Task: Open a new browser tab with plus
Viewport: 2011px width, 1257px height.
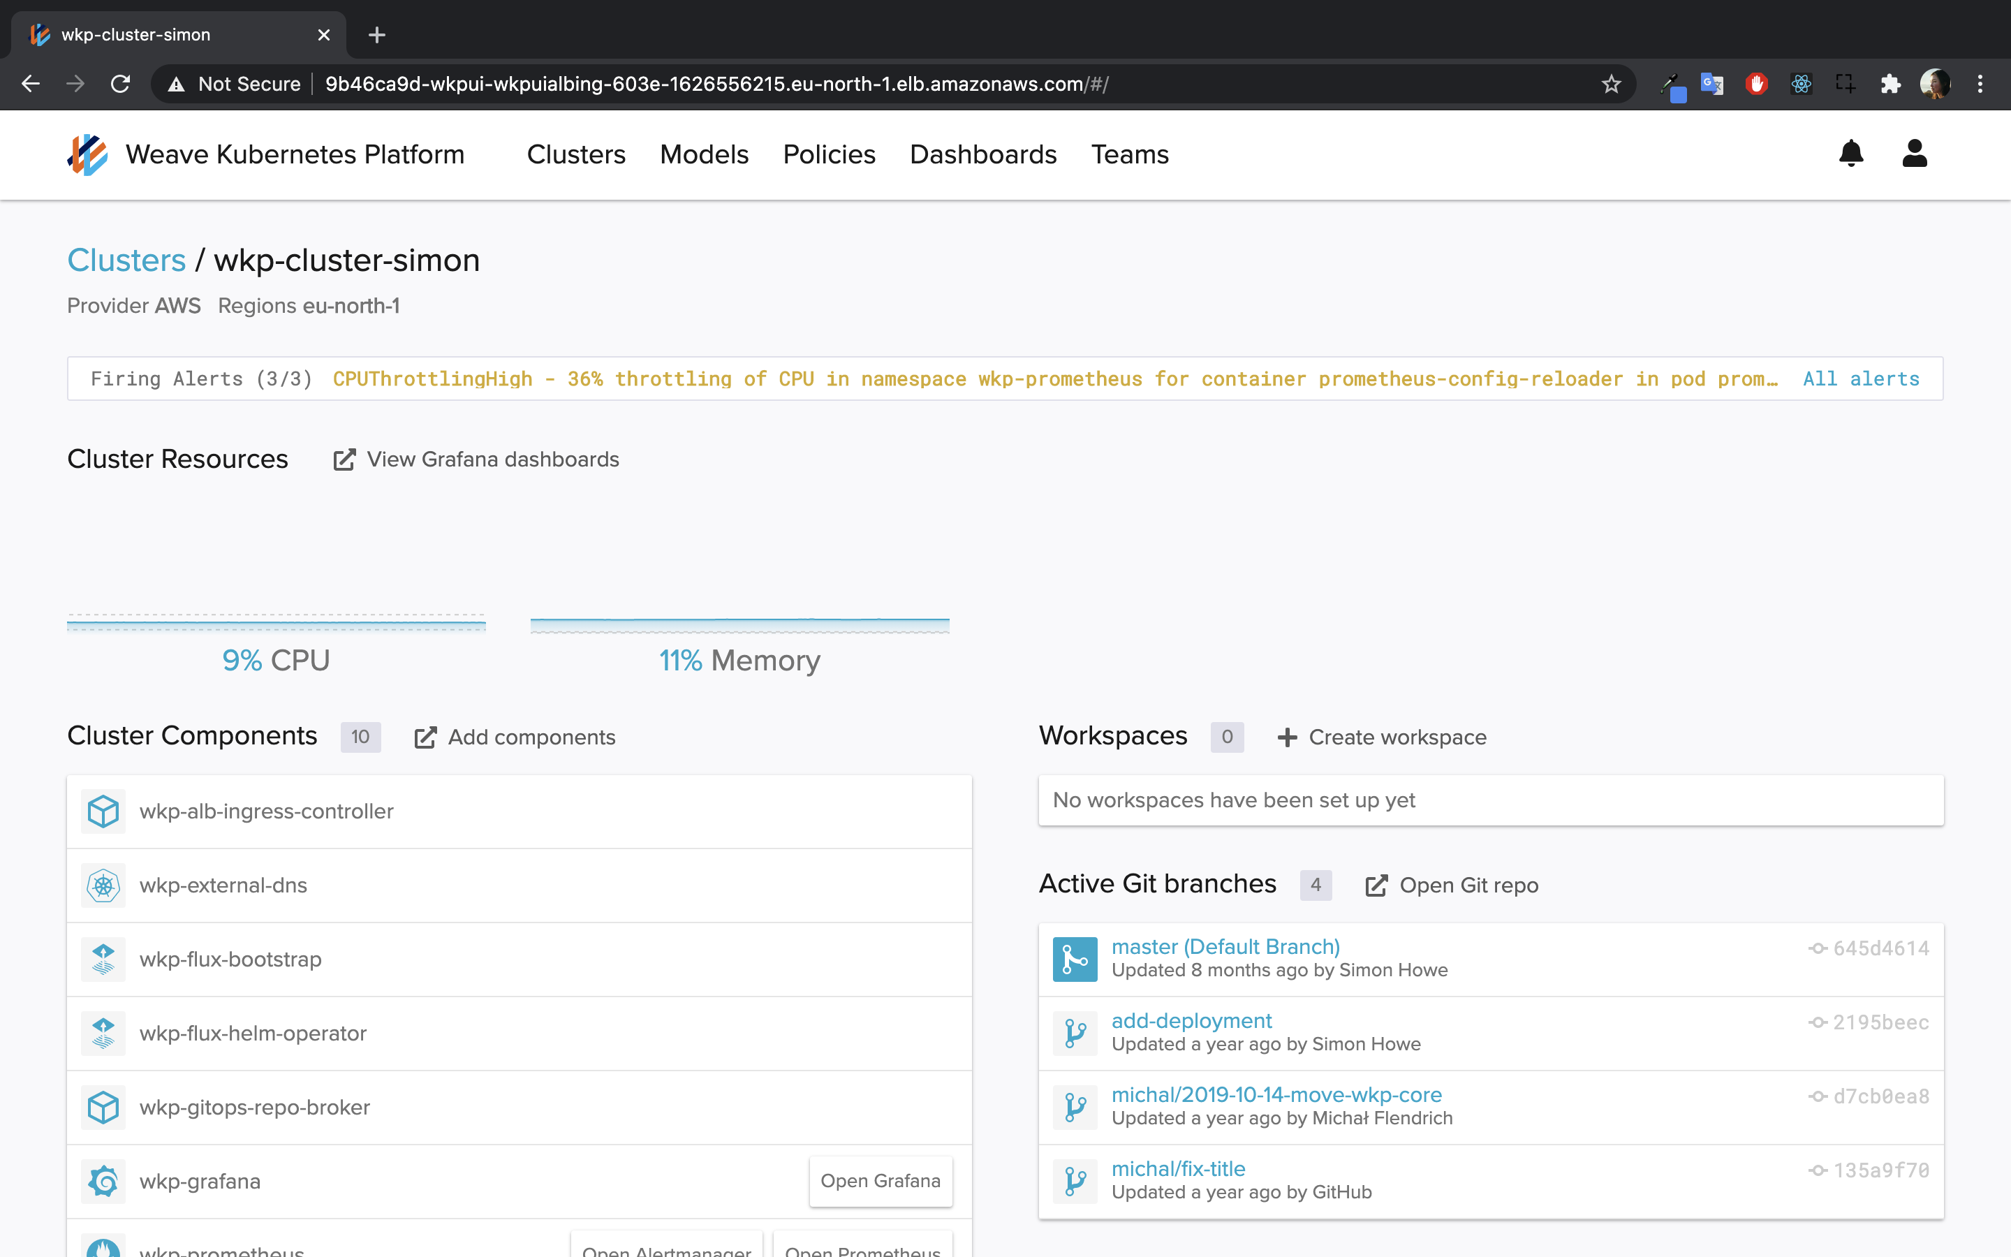Action: [377, 35]
